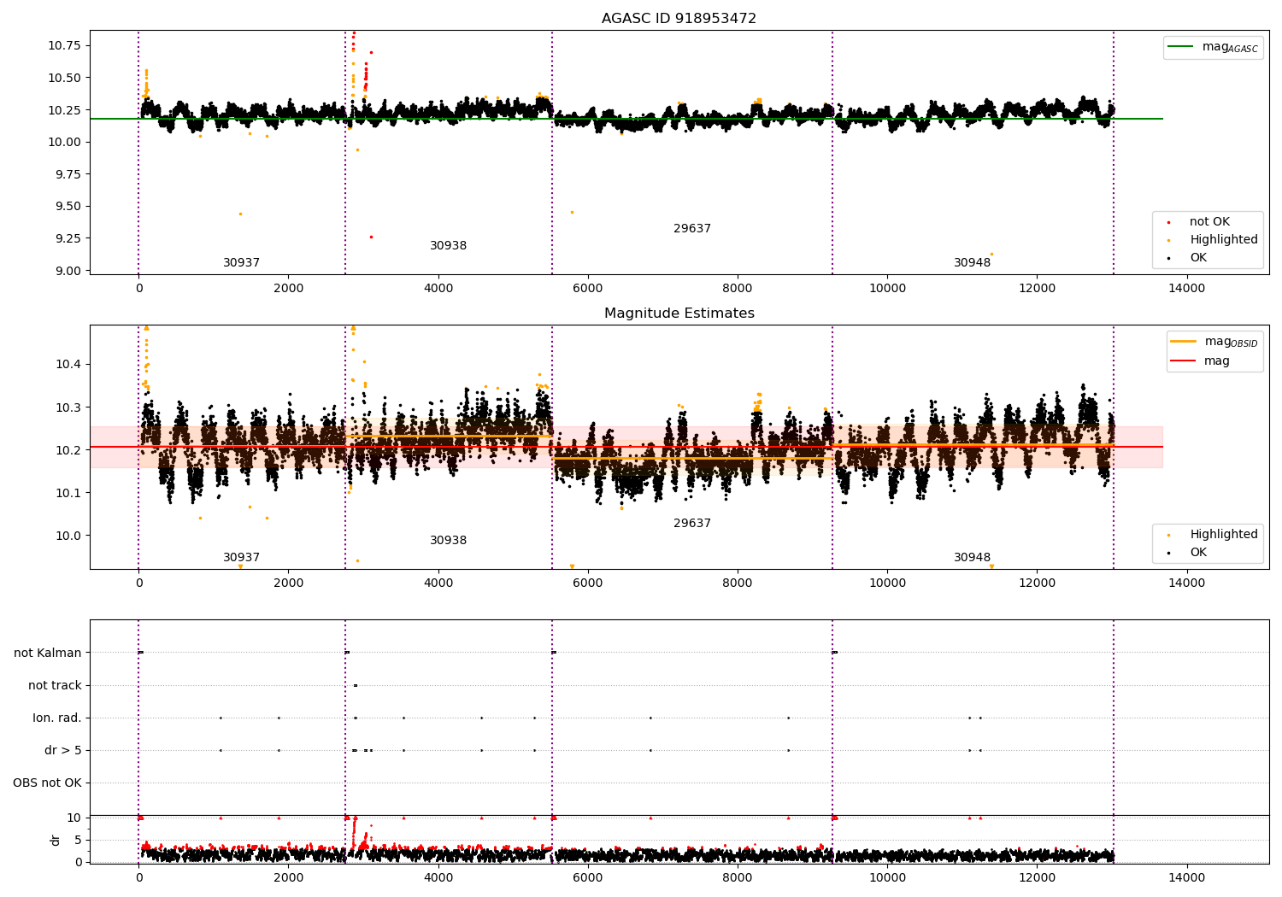
Task: Click the 'Magnitude Estimates' subplot title
Action: (x=679, y=314)
